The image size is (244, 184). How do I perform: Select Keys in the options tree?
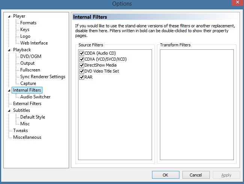25,30
